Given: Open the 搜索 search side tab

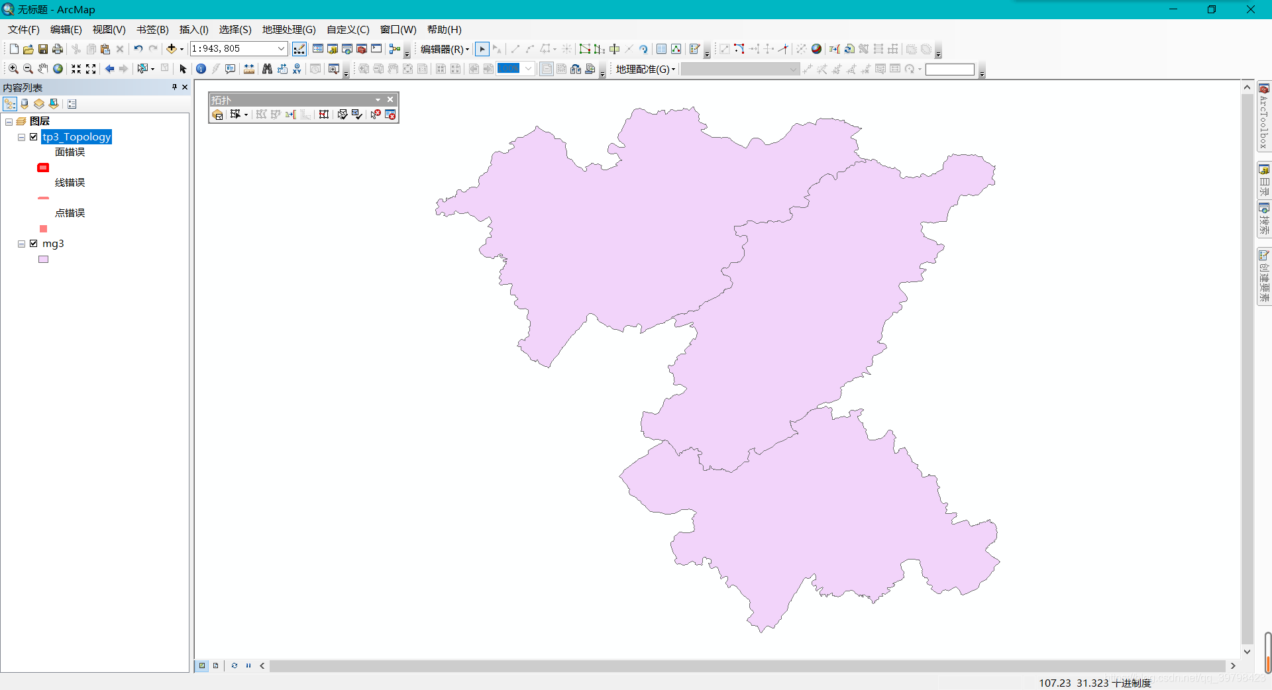Looking at the screenshot, I should click(x=1264, y=219).
